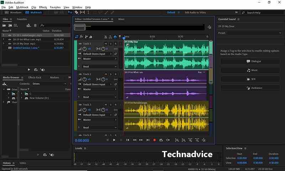The width and height of the screenshot is (285, 171).
Task: Solo Track 2 with the S button
Action: (x=111, y=74)
